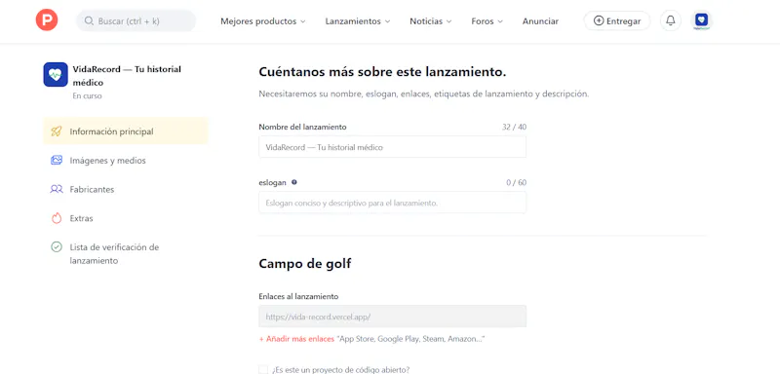Click the Campo de golf heading

[305, 263]
